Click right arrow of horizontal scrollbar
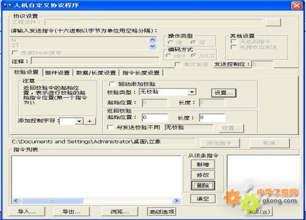Screen dimensions: 306x220 pyautogui.click(x=176, y=201)
